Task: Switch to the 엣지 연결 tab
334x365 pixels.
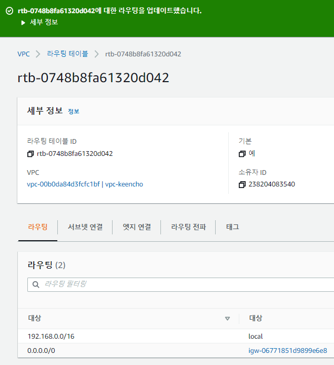Action: click(x=137, y=227)
